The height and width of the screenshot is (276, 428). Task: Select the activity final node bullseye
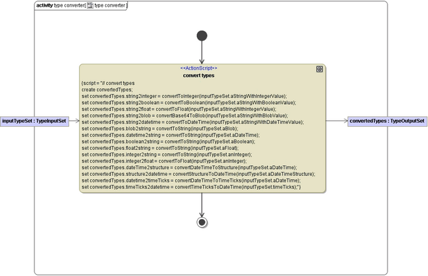click(202, 222)
